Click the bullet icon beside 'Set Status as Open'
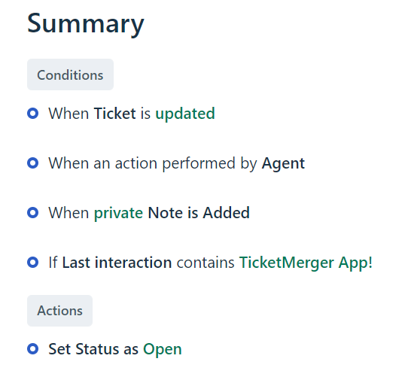 pos(33,348)
